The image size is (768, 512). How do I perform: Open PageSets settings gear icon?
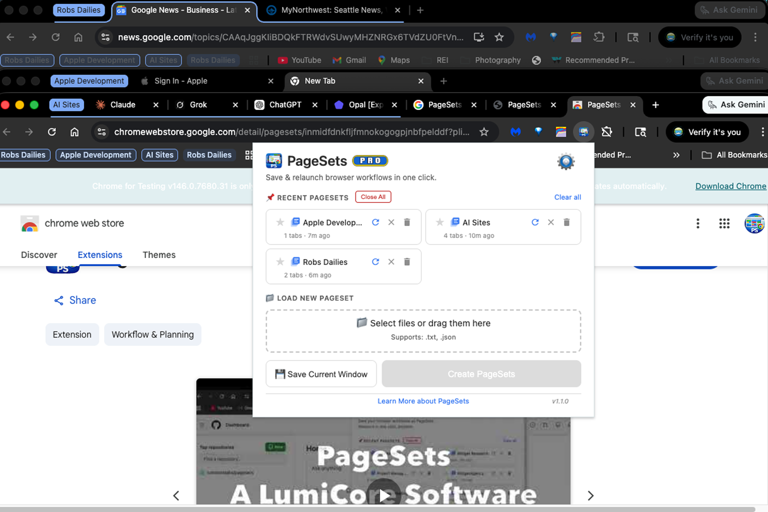tap(565, 162)
